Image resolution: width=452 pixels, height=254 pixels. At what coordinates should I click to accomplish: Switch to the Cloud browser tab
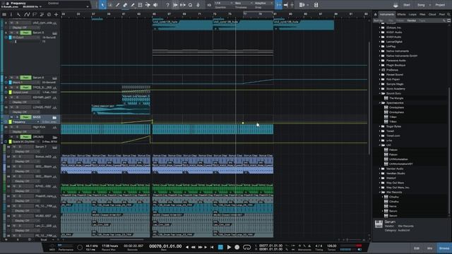coord(432,14)
